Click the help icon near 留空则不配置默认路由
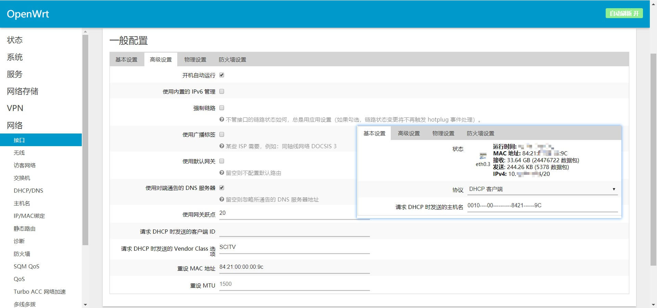The height and width of the screenshot is (308, 657). pos(222,173)
